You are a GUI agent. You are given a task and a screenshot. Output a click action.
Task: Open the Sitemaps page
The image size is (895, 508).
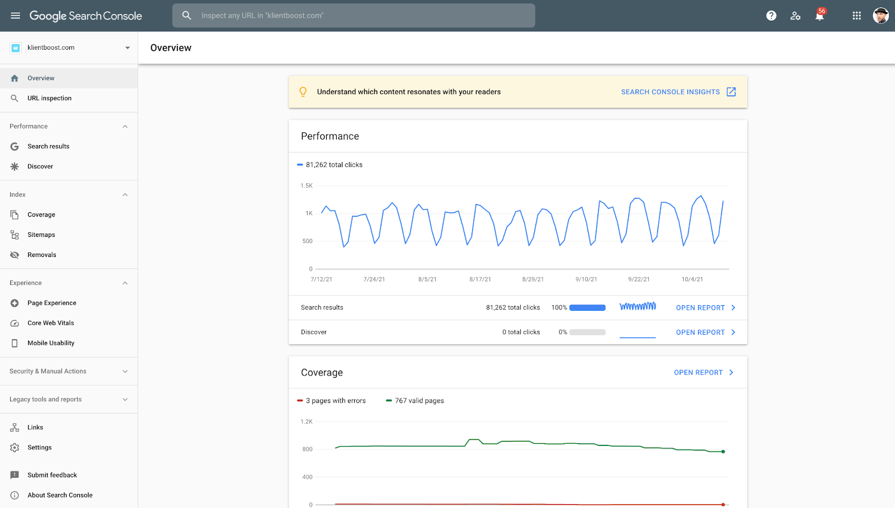[x=69, y=235]
